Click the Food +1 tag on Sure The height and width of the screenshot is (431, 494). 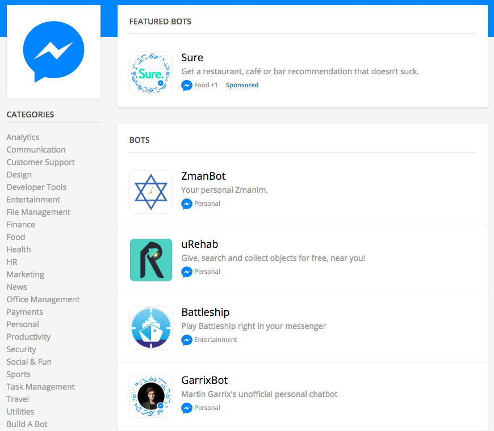(206, 85)
